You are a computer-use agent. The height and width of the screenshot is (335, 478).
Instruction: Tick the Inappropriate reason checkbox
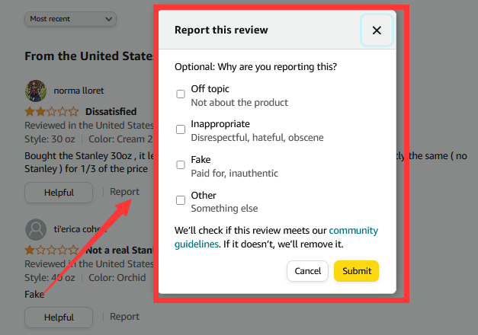[181, 129]
